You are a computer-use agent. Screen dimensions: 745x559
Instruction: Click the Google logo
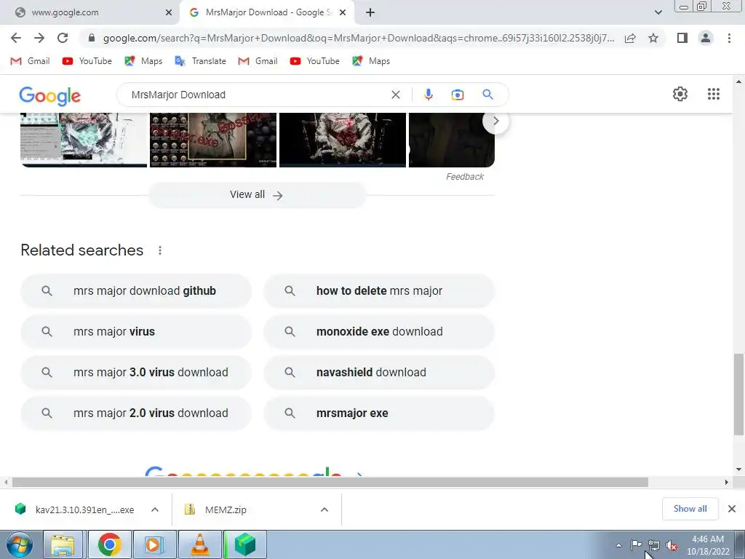click(x=50, y=96)
